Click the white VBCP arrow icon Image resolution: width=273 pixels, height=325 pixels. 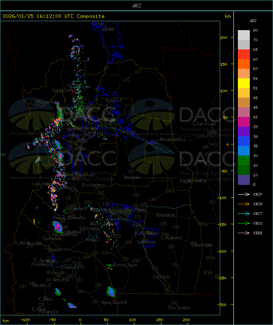pyautogui.click(x=244, y=194)
